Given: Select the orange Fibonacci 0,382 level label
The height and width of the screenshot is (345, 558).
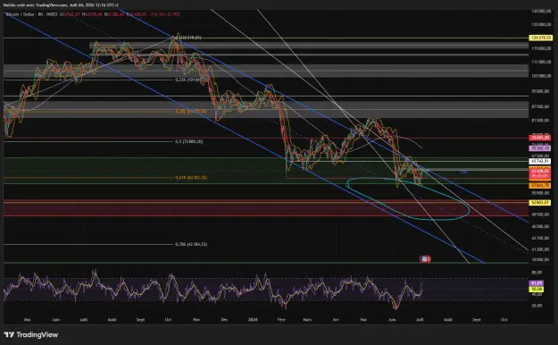Looking at the screenshot, I should (x=191, y=112).
